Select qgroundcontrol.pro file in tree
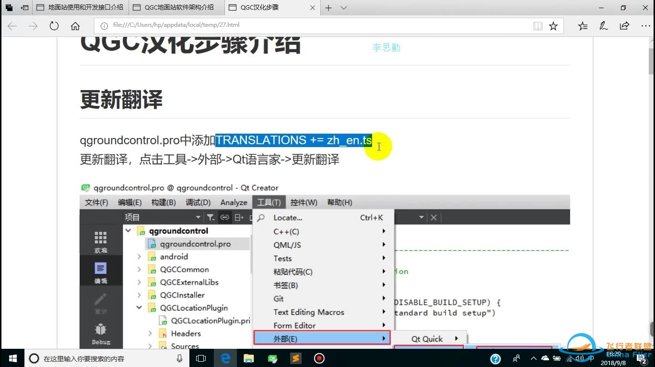The height and width of the screenshot is (367, 655). [x=196, y=244]
